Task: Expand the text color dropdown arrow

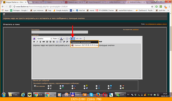Action: pos(64,39)
